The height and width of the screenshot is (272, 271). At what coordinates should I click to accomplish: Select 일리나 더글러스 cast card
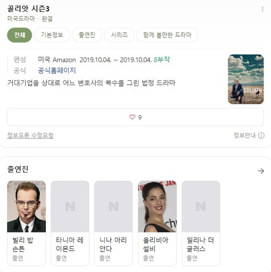201,223
